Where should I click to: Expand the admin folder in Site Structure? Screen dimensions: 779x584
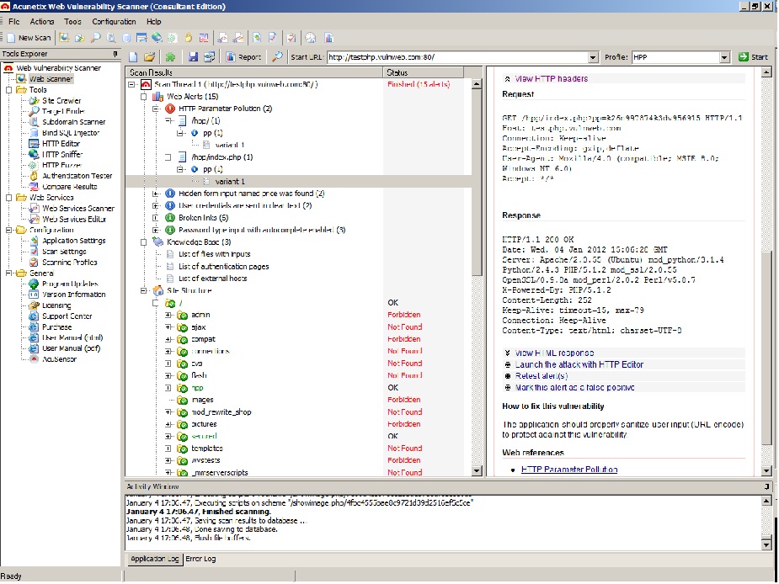coord(168,315)
